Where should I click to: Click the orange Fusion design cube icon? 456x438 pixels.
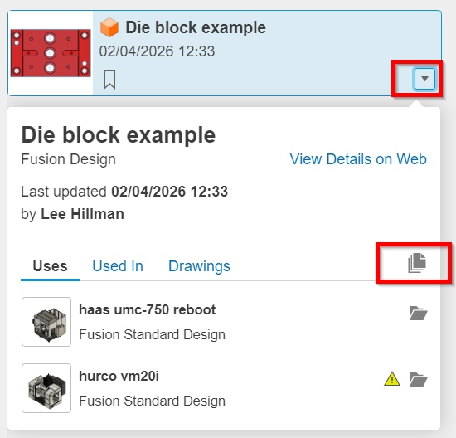[x=109, y=27]
